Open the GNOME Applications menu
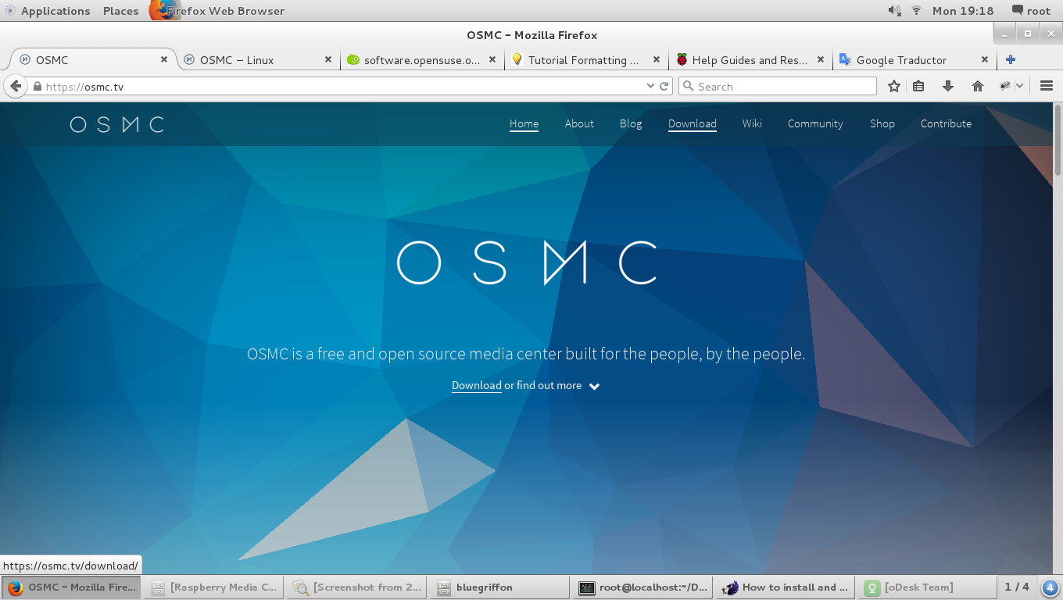 [47, 11]
